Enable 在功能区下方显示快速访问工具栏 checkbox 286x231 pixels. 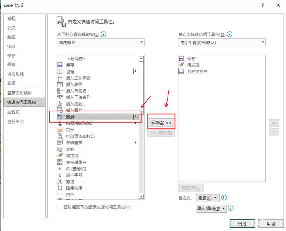pos(59,207)
